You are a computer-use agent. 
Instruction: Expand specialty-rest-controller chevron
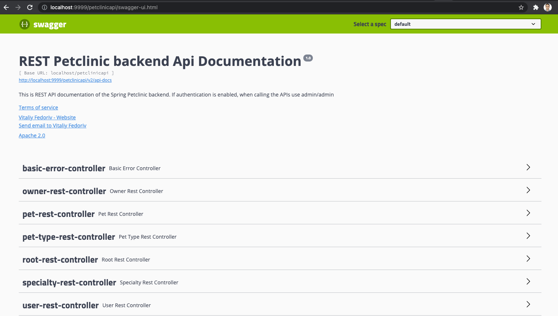pos(528,281)
